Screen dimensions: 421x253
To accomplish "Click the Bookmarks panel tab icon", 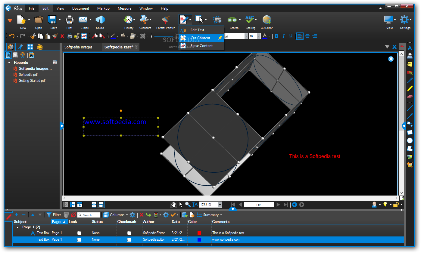I will [x=20, y=47].
